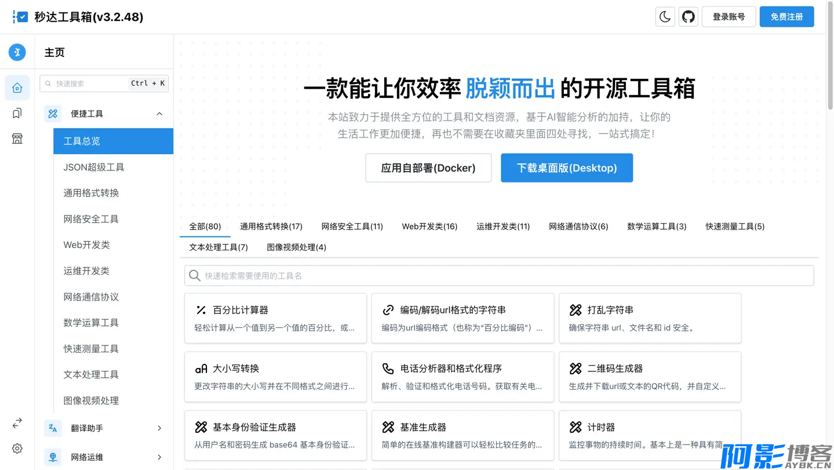The image size is (834, 470).
Task: Switch to 图像视频处理(4) tab
Action: point(296,247)
